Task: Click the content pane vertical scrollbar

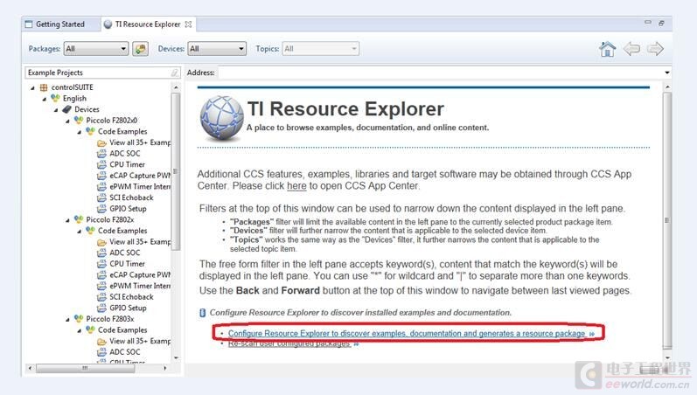Action: click(x=667, y=220)
